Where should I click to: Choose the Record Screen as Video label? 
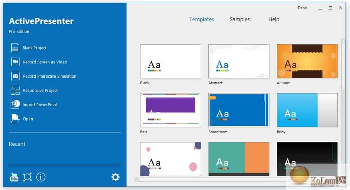45,62
